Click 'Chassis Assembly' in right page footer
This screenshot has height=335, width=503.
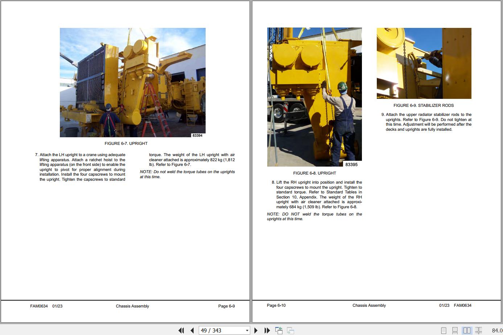pyautogui.click(x=369, y=305)
